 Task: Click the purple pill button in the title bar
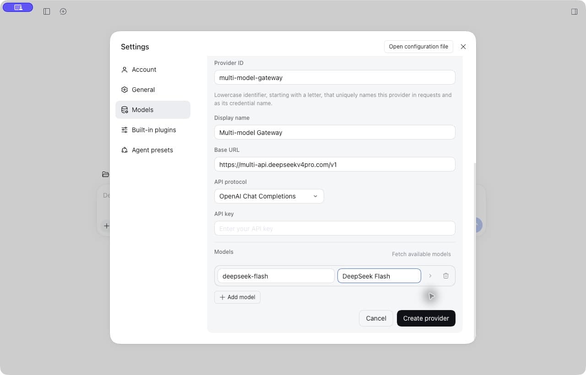pos(18,7)
